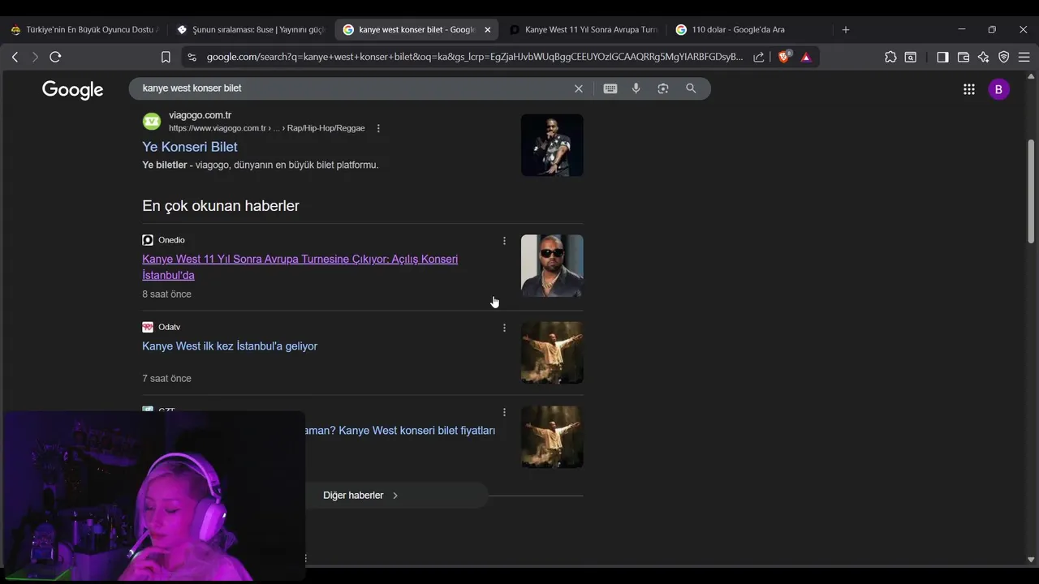Switch to 110 dolar Google'da Ara tab
1039x584 pixels.
[749, 29]
